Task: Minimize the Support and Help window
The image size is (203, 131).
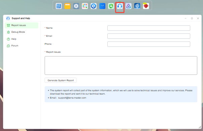Action: click(186, 18)
